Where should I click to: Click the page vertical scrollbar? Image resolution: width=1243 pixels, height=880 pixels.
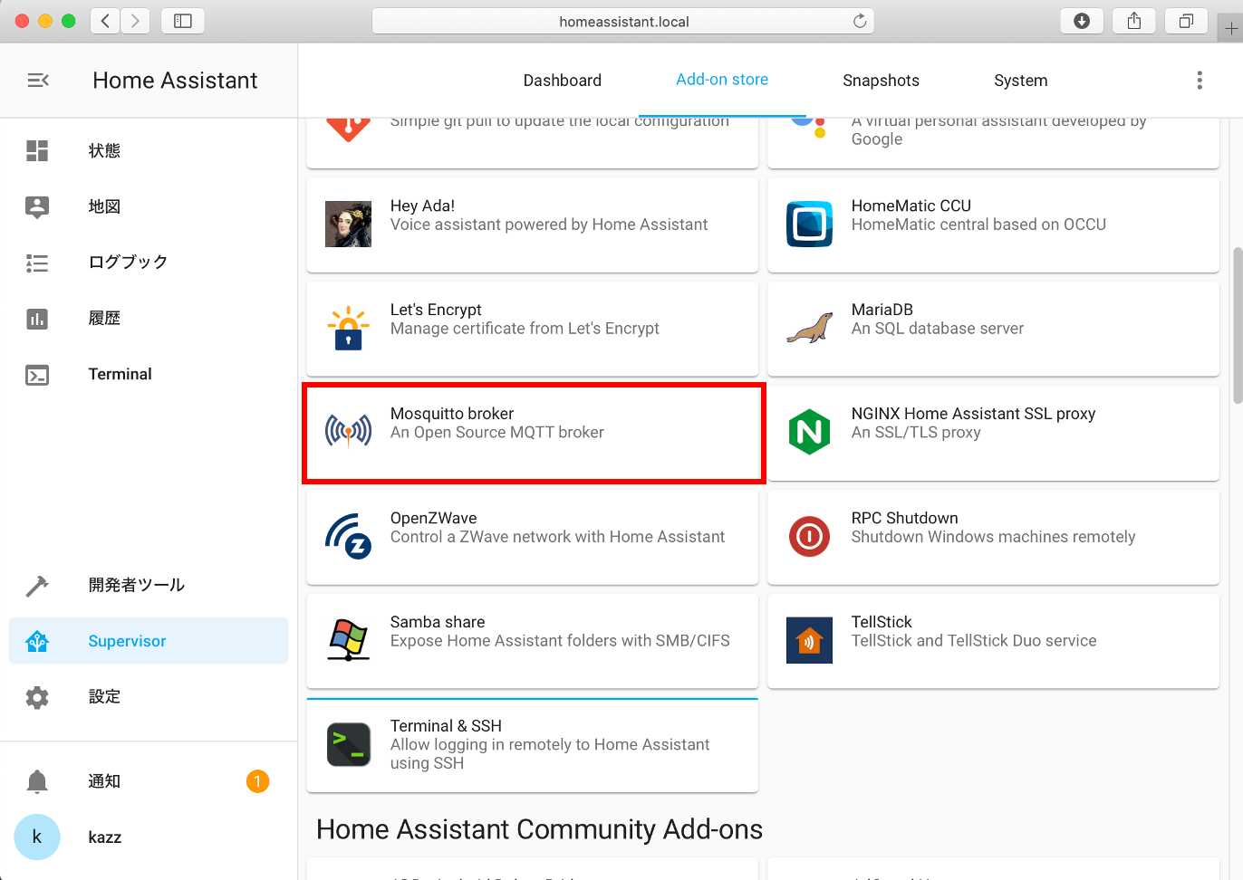pos(1238,325)
